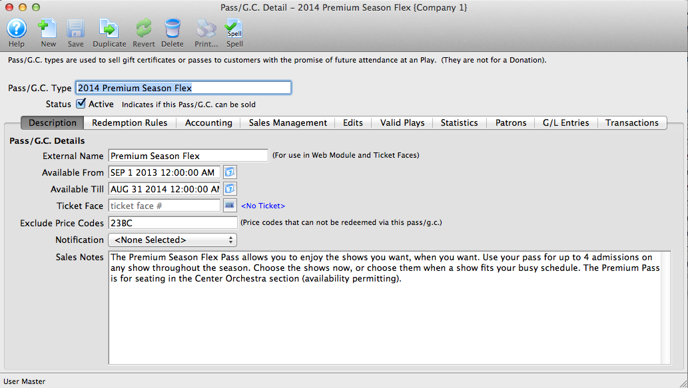Revert changes with the Revert icon

click(x=143, y=29)
